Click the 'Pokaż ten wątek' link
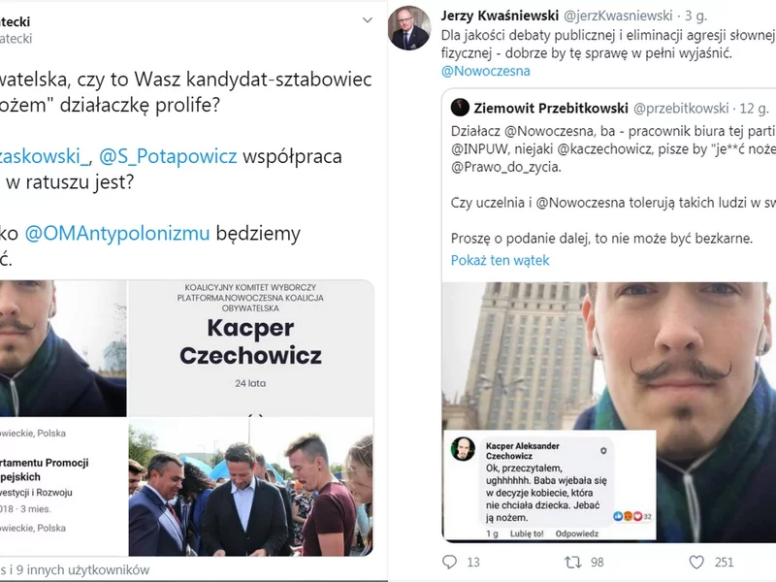 [500, 260]
